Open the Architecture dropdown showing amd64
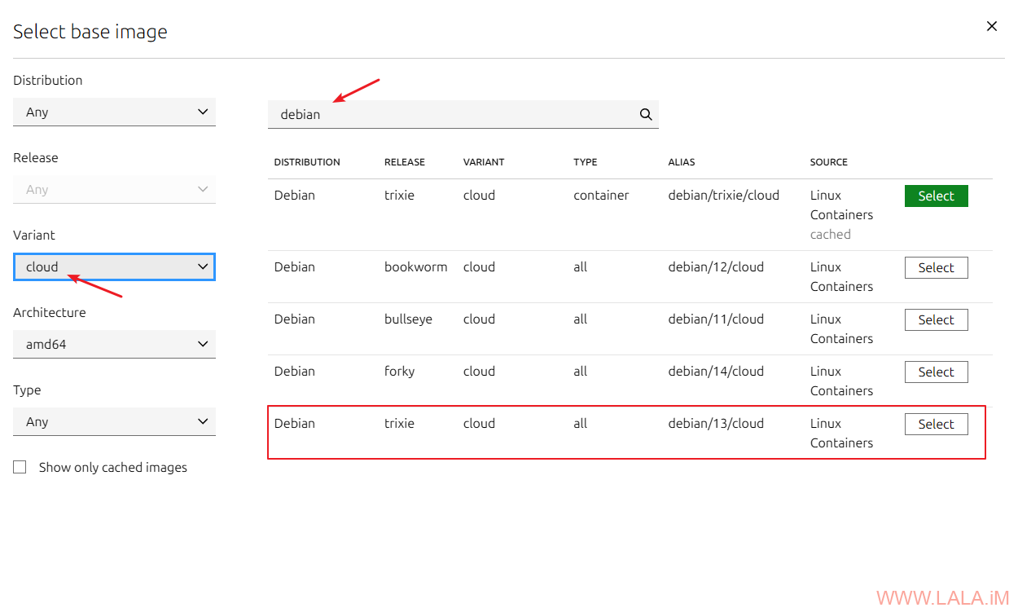 click(114, 345)
